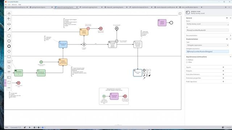Open the Help menu
Screen dimensions: 232x130
point(20,5)
